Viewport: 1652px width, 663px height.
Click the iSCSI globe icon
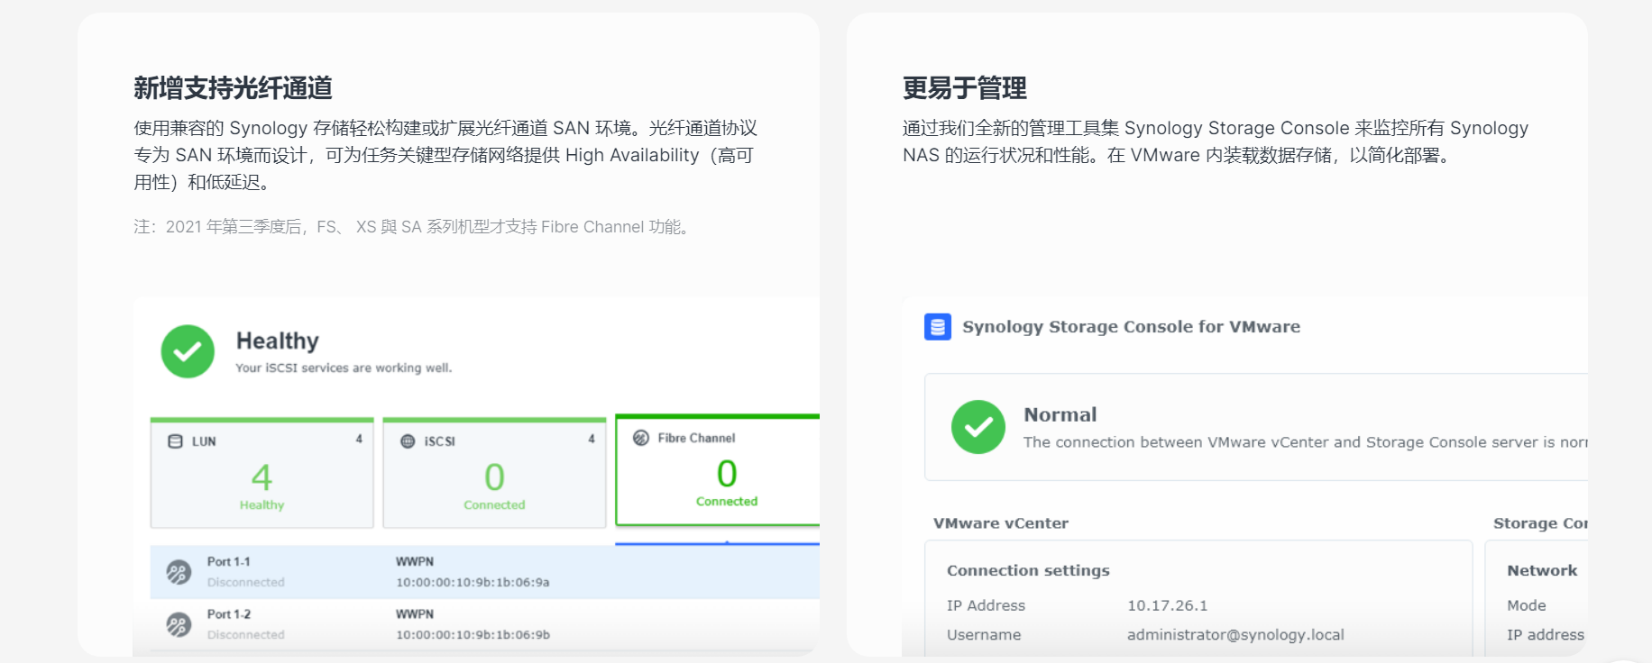point(408,441)
